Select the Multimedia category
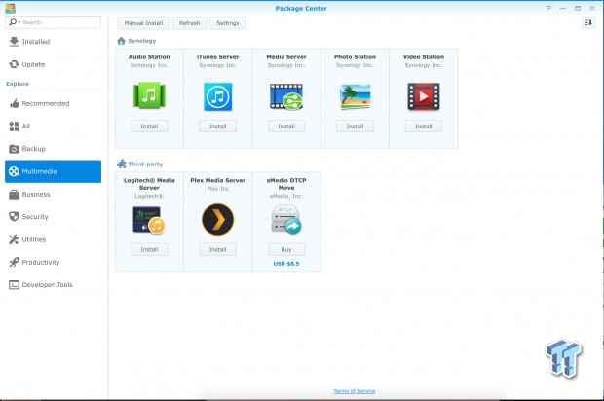Image resolution: width=604 pixels, height=401 pixels. click(54, 171)
